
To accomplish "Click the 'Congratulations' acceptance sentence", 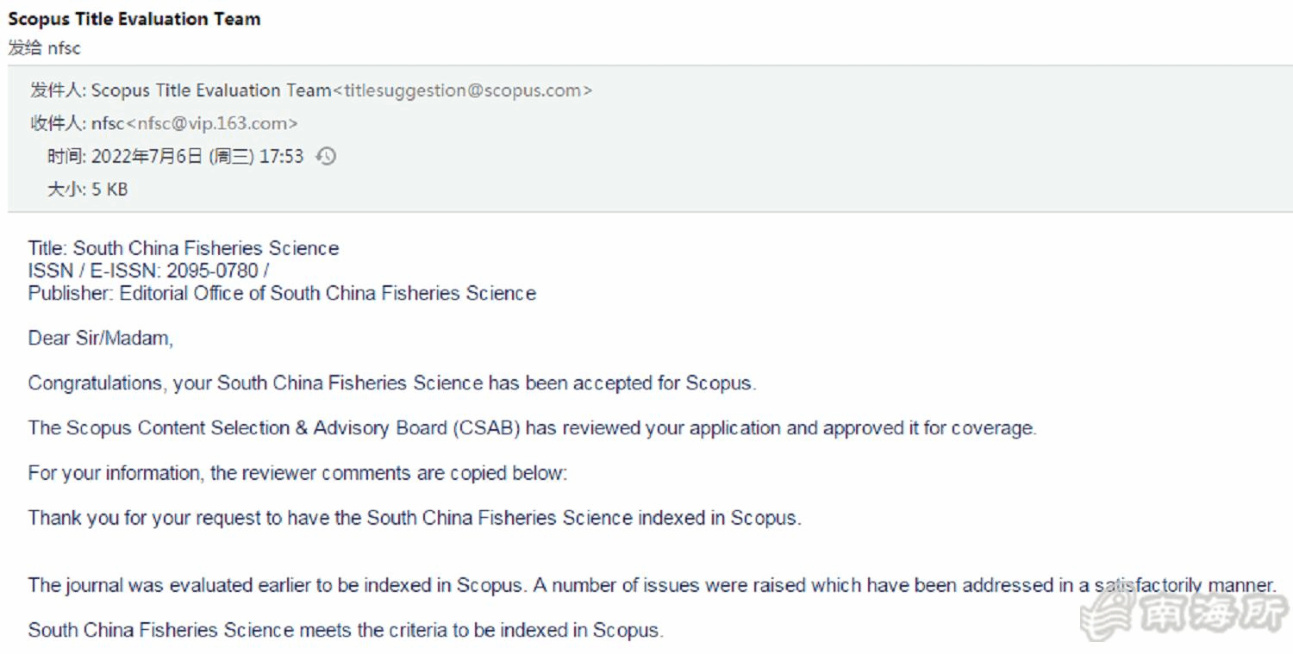I will click(x=392, y=383).
